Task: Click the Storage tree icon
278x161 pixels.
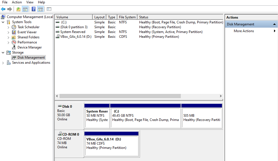Action: 8,52
